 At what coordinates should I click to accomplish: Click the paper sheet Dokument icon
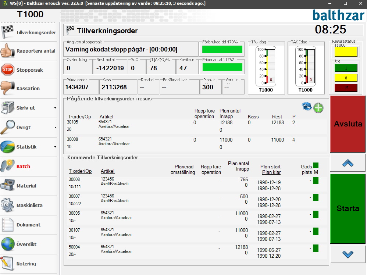[7, 225]
